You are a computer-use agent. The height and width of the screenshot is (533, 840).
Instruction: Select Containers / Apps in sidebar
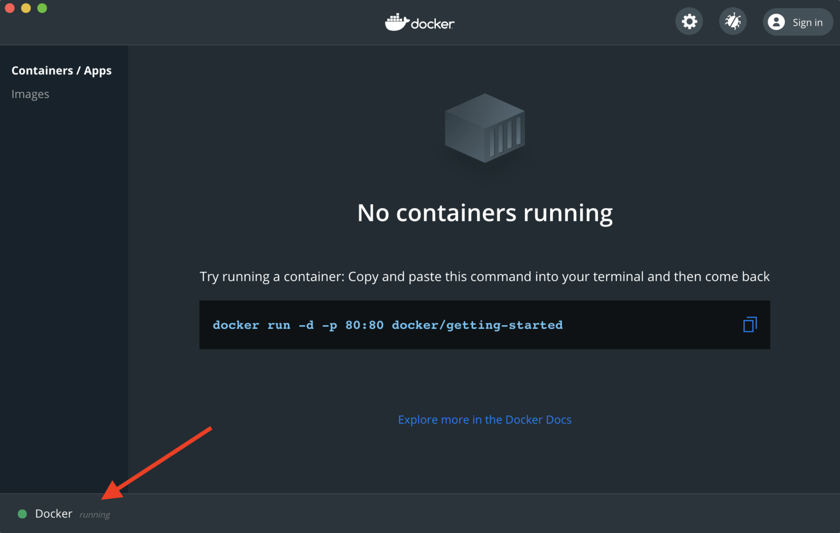tap(61, 70)
